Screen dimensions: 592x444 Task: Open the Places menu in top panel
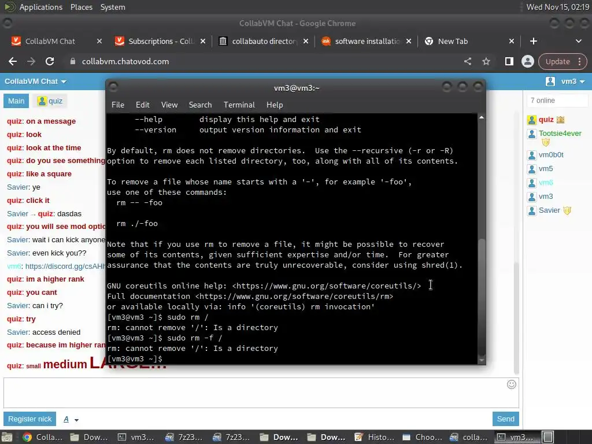click(81, 7)
